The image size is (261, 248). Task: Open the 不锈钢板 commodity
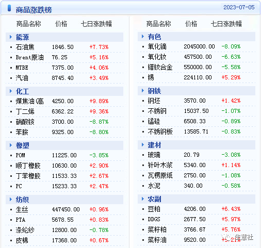tap(160, 131)
